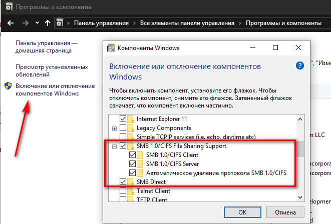Viewport: 331px width, 224px height.
Task: Uncheck SMB 1.0/CIFS Client checkbox
Action: pyautogui.click(x=132, y=154)
